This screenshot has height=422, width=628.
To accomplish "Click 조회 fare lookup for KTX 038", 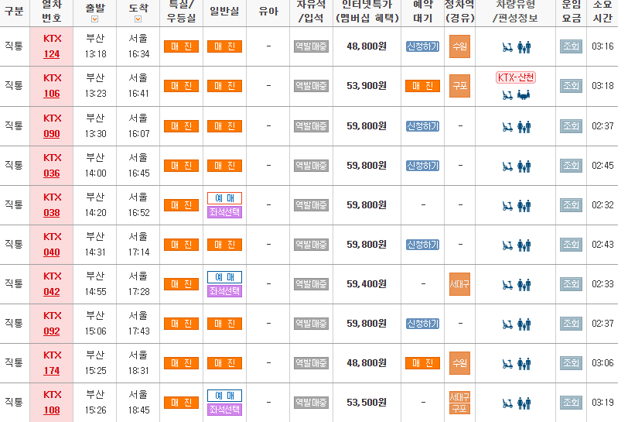I will click(571, 205).
